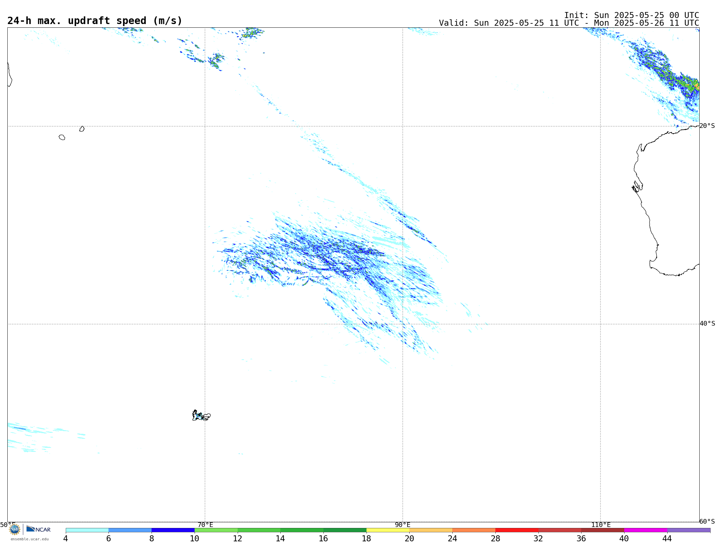Click the 20°S latitude label
721x543 pixels.
pos(707,126)
